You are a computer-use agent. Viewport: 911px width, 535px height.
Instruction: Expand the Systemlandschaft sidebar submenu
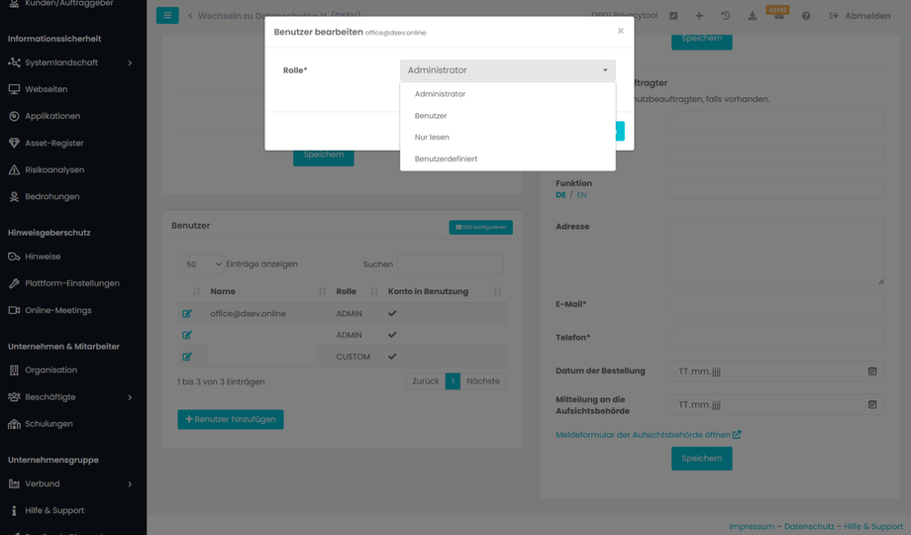click(x=130, y=62)
